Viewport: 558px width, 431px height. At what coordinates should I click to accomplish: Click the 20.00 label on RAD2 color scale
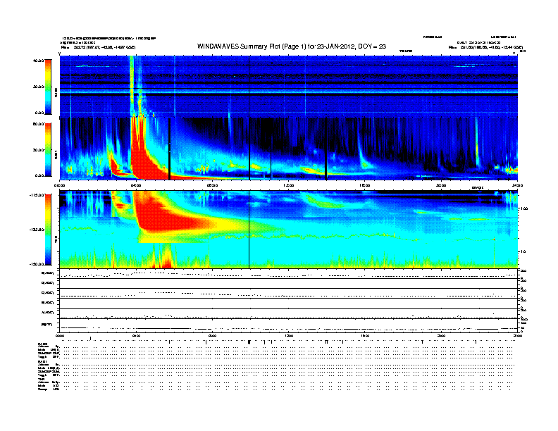39,87
